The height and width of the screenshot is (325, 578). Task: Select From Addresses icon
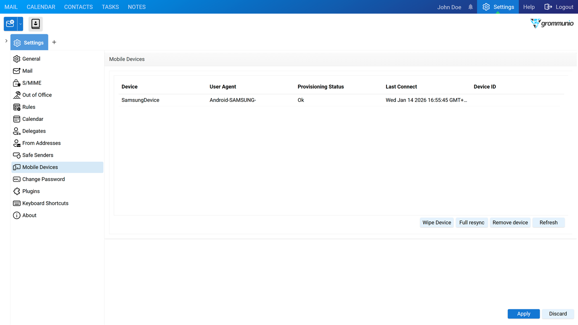[x=17, y=143]
